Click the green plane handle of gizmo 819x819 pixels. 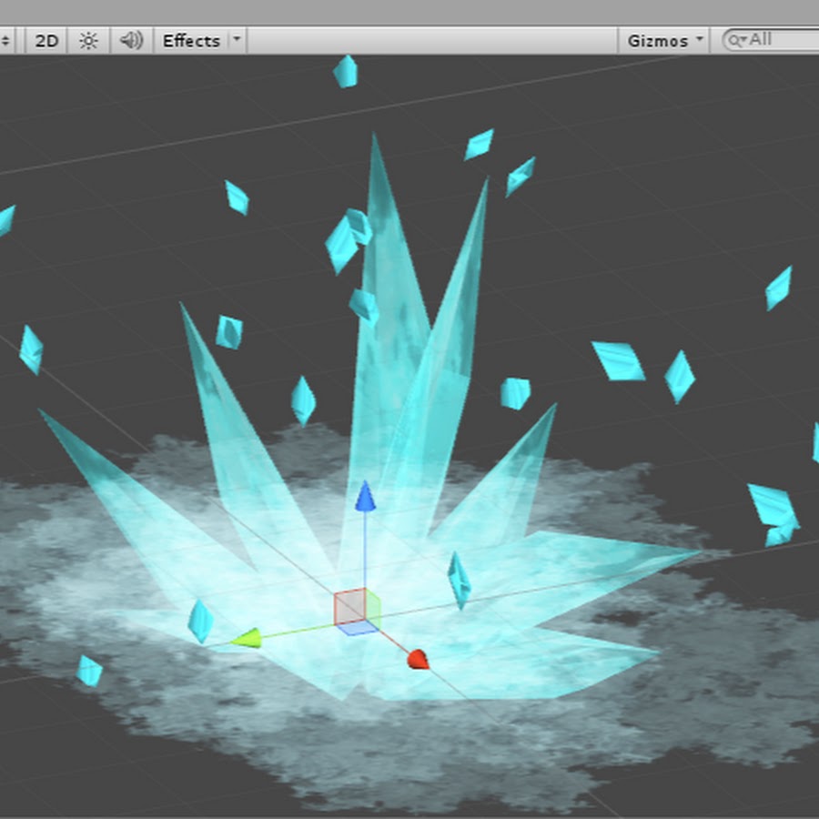pyautogui.click(x=373, y=608)
